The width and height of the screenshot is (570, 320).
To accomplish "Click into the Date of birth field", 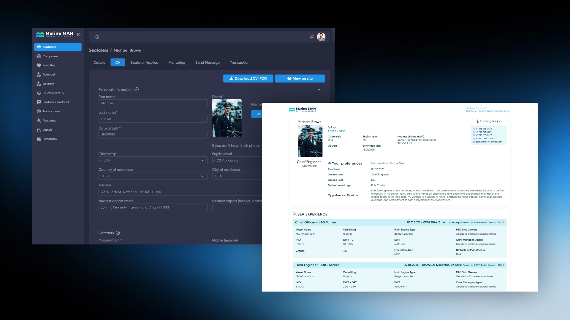I will (153, 135).
